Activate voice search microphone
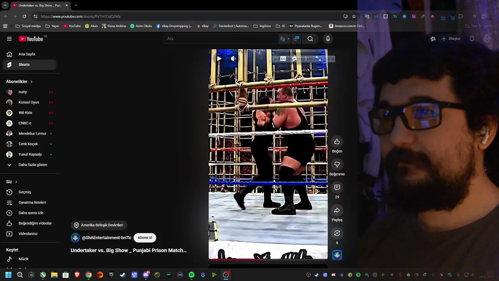The image size is (499, 281). coord(328,39)
